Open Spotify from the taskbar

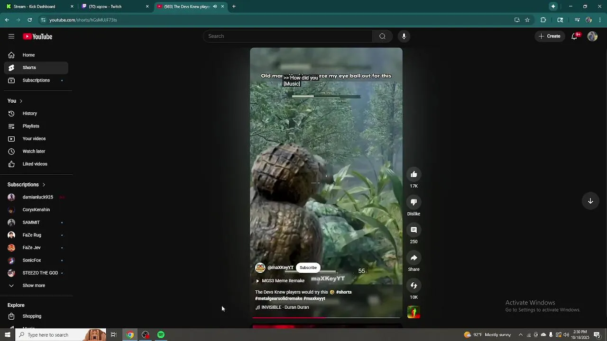coord(161,335)
